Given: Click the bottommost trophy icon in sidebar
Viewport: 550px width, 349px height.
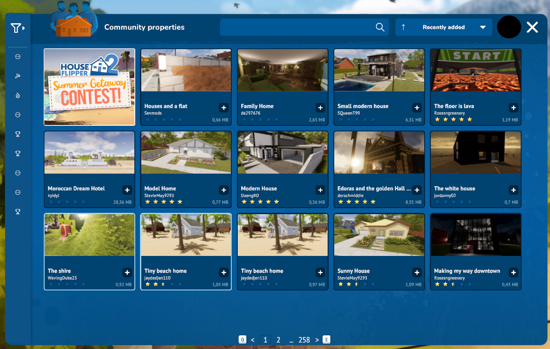Looking at the screenshot, I should click(x=18, y=212).
